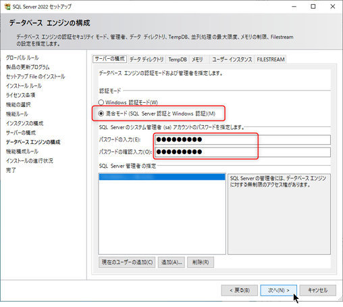Click 機能の選択 step in sidebar
The width and height of the screenshot is (343, 307).
tap(18, 104)
